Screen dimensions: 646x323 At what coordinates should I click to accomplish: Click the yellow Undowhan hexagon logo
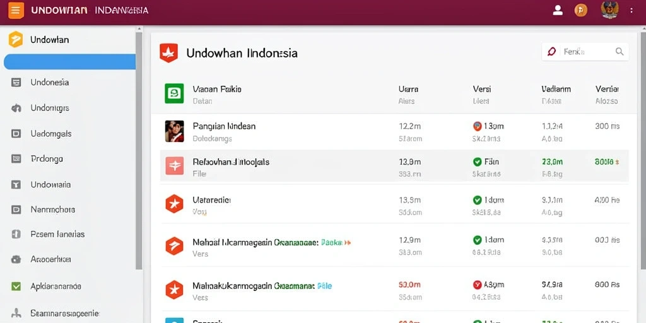[x=16, y=40]
